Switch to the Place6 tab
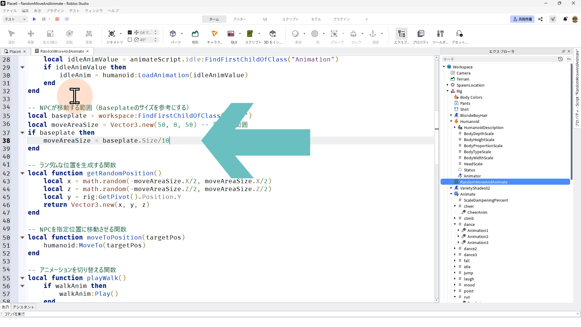The height and width of the screenshot is (327, 581). click(x=15, y=51)
